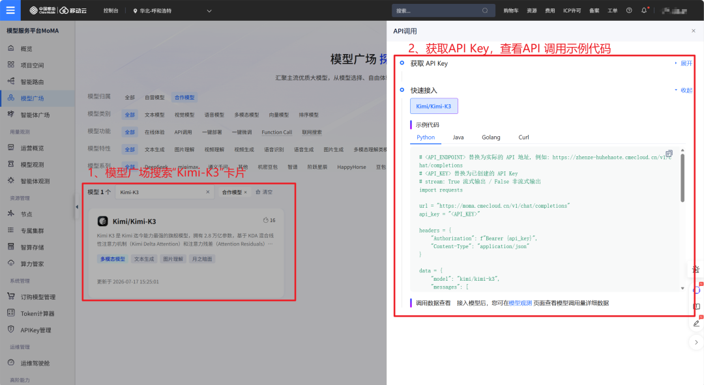Open 购物车 in the top header
The width and height of the screenshot is (704, 385).
click(511, 11)
